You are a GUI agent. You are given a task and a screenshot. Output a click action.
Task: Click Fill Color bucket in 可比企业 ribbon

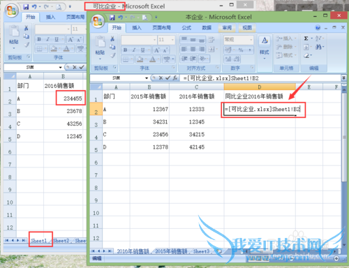coord(54,48)
